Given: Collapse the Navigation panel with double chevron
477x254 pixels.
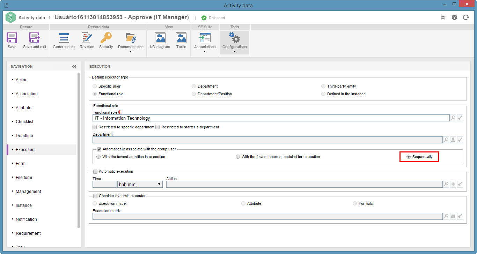Looking at the screenshot, I should click(74, 66).
